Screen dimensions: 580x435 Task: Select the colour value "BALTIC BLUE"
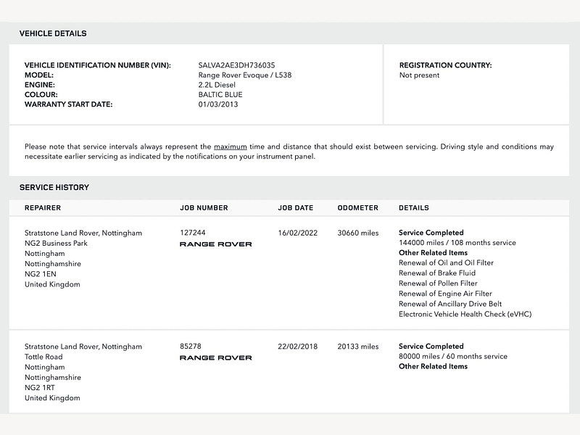(220, 95)
